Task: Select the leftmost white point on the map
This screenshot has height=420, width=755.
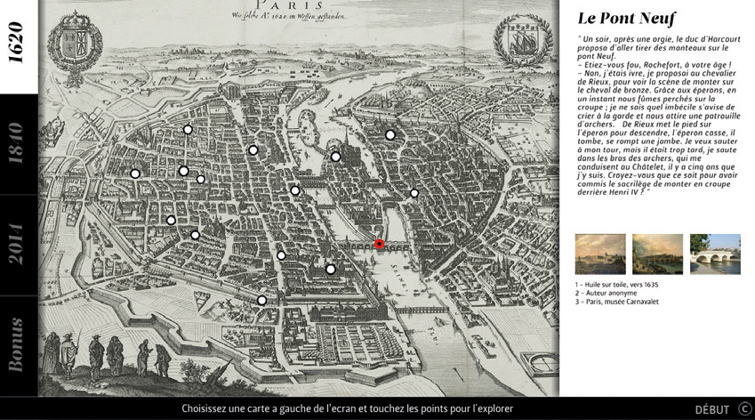Action: [135, 174]
